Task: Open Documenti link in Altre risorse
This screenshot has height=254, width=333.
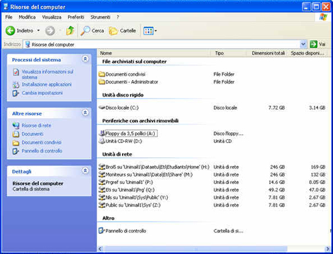Action: click(33, 134)
